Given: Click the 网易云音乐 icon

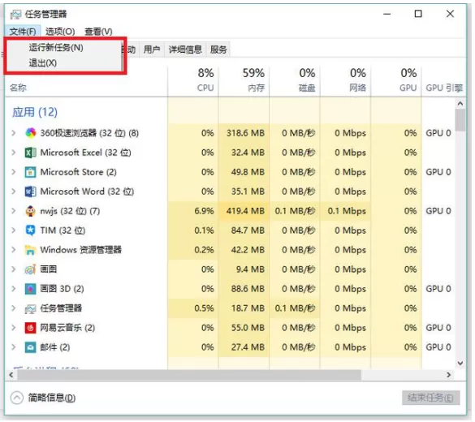Looking at the screenshot, I should pos(30,328).
